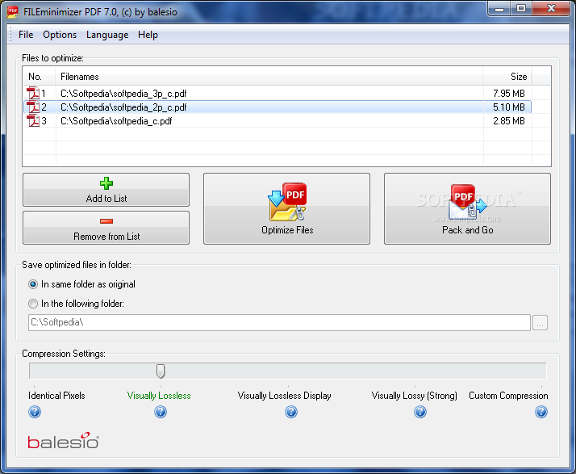The image size is (576, 474).
Task: Click the PDF icon of file number 3
Action: [x=33, y=120]
